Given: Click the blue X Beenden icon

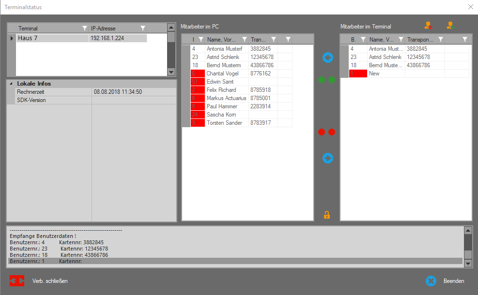Looking at the screenshot, I should 431,281.
